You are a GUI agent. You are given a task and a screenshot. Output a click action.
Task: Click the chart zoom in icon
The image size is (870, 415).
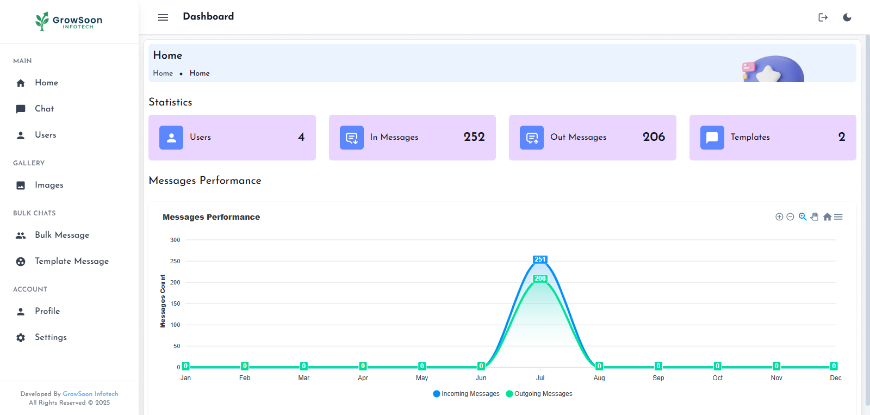click(x=779, y=217)
